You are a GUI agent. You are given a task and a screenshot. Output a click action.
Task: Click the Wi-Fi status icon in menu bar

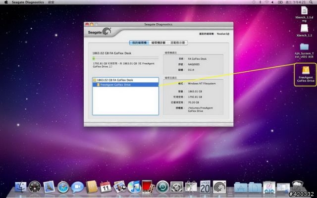click(x=266, y=2)
